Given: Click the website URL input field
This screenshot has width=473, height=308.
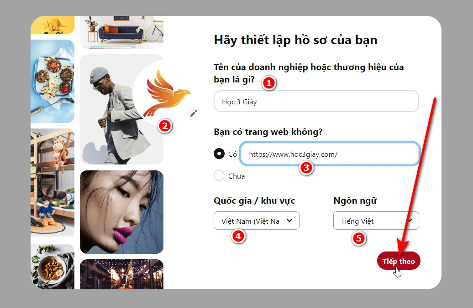Looking at the screenshot, I should 330,154.
